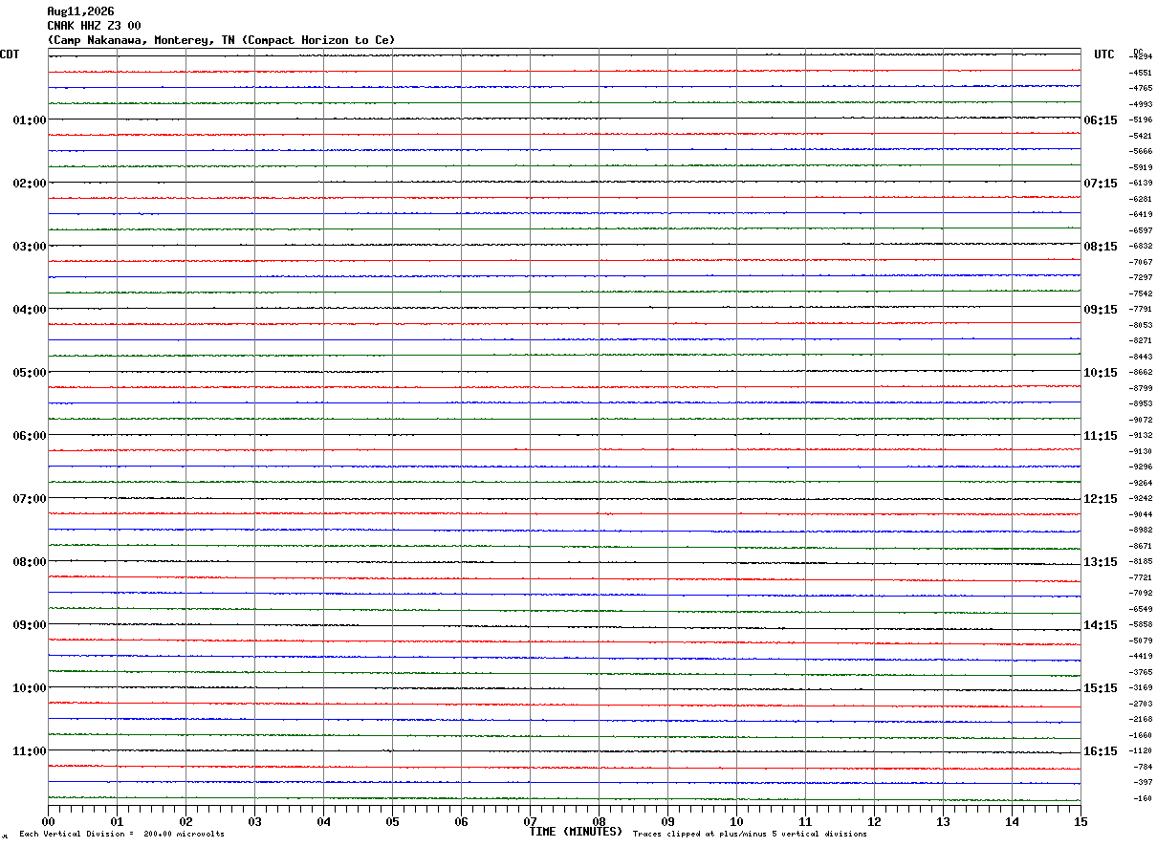Click the Aug11,2026 date header
Image resolution: width=1157 pixels, height=847 pixels.
coord(80,11)
